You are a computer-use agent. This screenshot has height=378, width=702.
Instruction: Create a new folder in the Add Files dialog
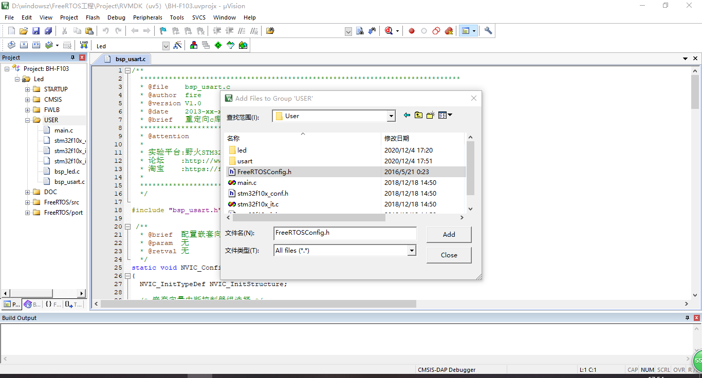point(430,115)
